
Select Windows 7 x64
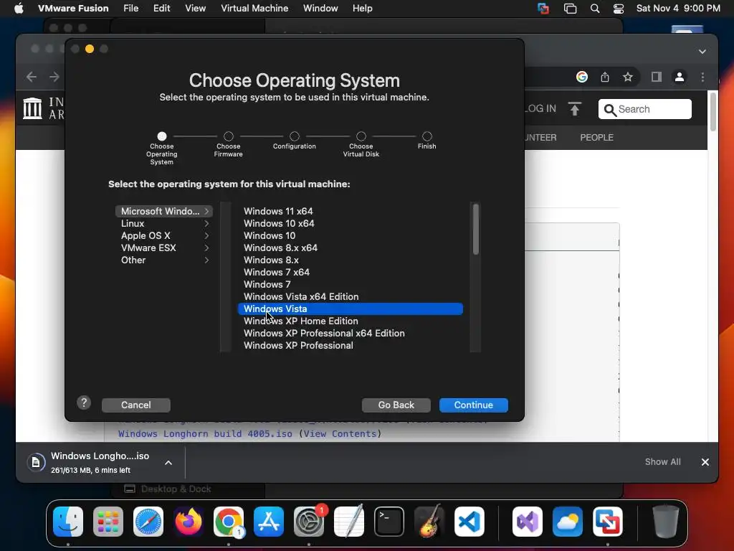pos(350,272)
